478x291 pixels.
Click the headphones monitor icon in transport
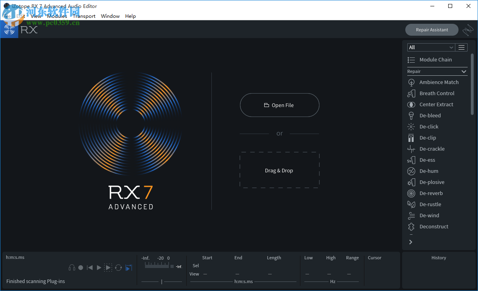(72, 268)
